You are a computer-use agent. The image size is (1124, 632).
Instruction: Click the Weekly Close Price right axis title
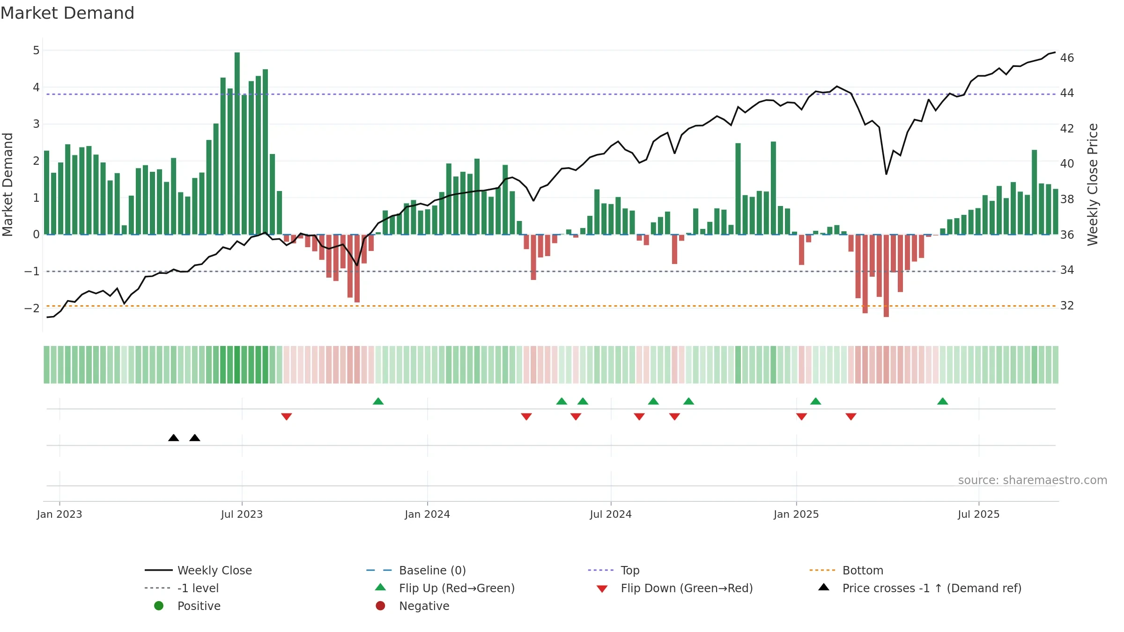click(x=1093, y=184)
